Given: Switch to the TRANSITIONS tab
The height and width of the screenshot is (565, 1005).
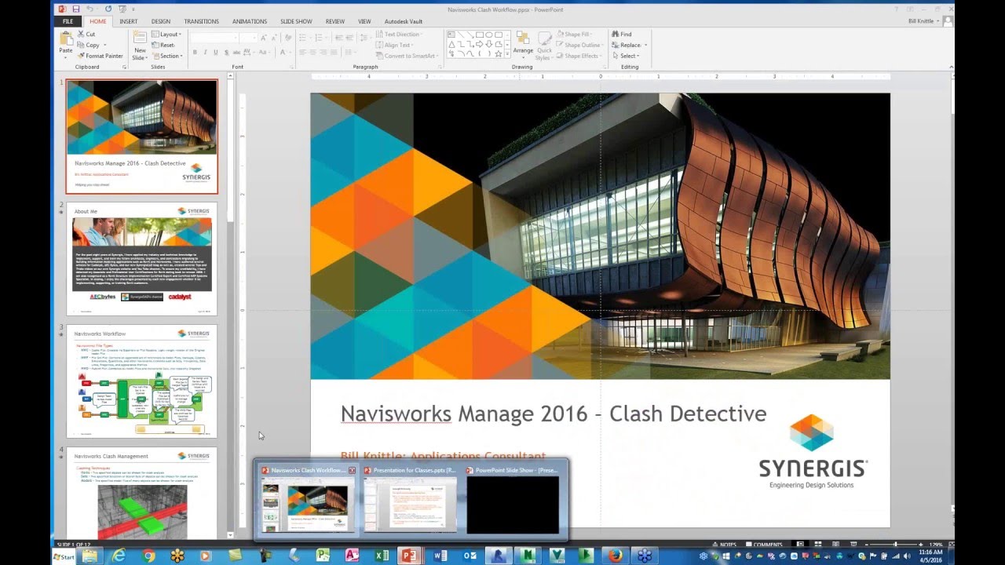Looking at the screenshot, I should click(201, 21).
